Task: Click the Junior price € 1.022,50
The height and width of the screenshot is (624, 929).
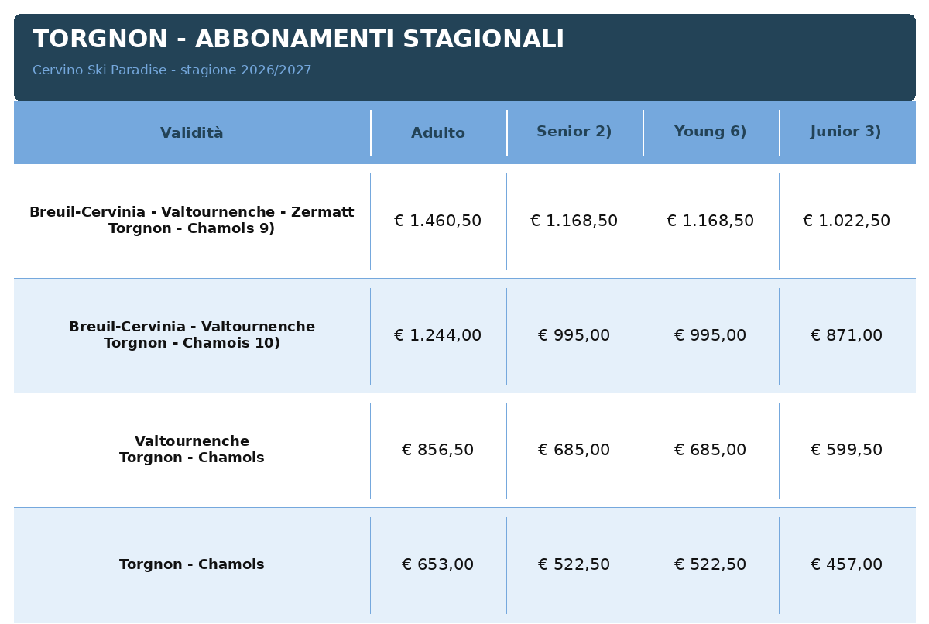Action: pyautogui.click(x=847, y=221)
